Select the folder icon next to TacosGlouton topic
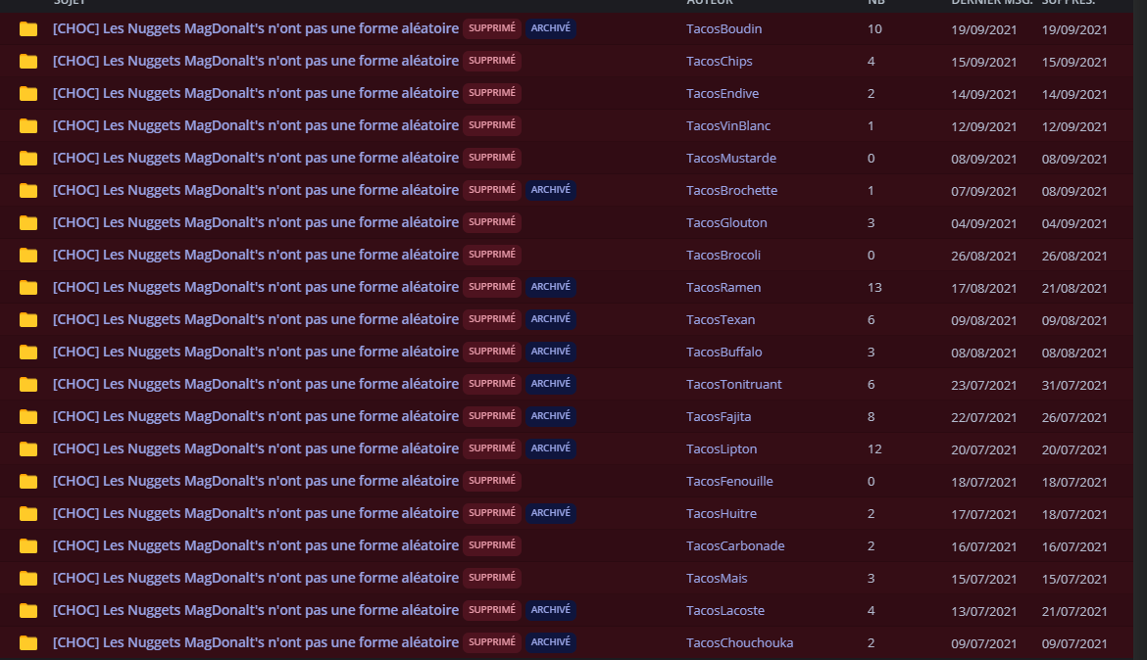Viewport: 1147px width, 660px height. [28, 223]
